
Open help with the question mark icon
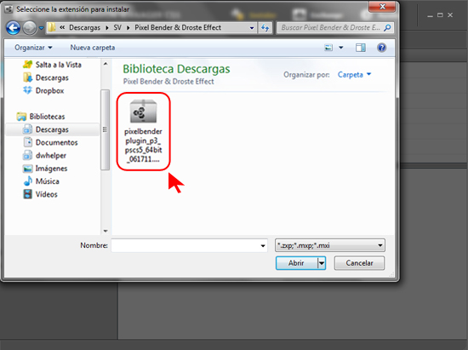click(381, 48)
